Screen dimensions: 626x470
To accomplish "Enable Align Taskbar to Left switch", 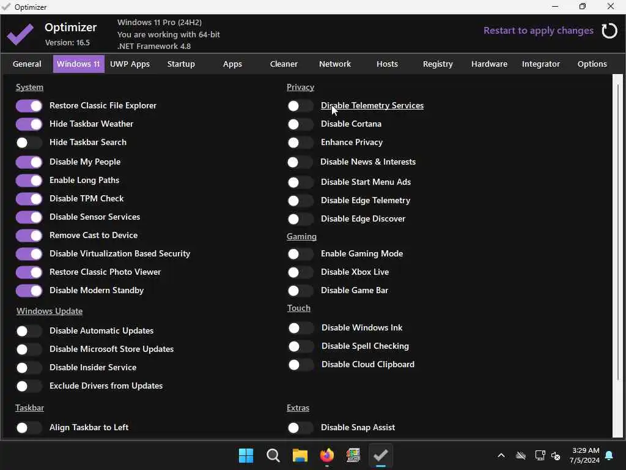I will [29, 428].
